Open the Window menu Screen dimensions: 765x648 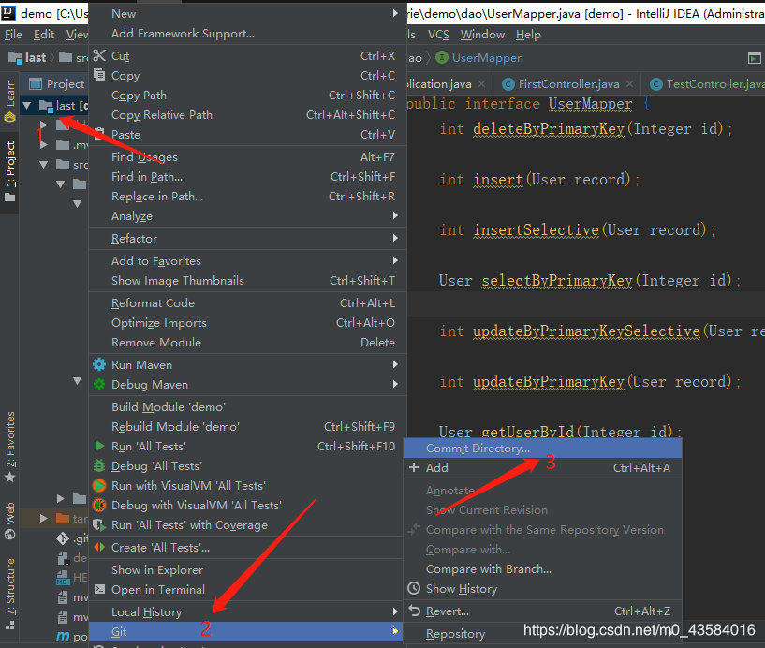click(x=482, y=35)
